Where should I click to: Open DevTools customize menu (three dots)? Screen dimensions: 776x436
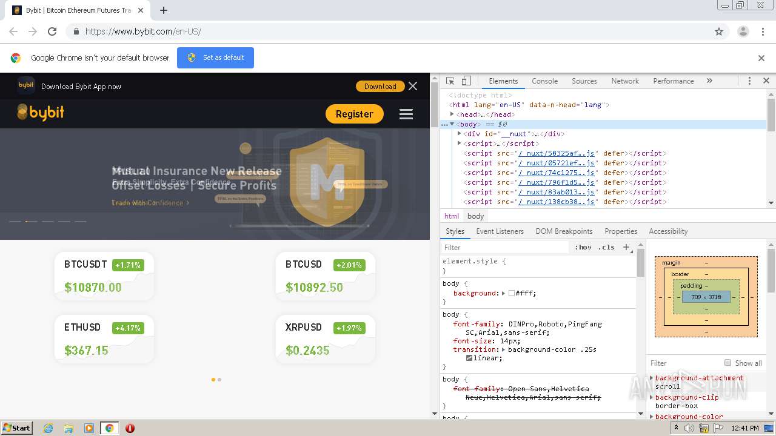749,81
